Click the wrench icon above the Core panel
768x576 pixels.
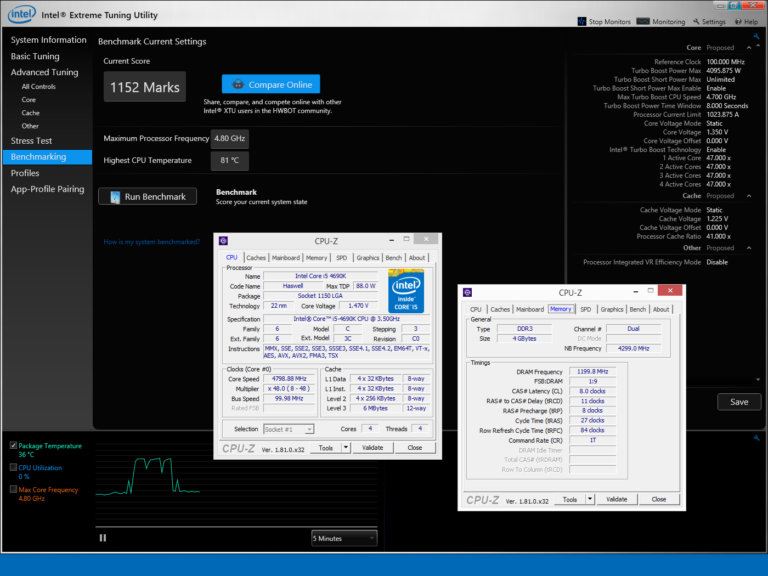tap(756, 37)
